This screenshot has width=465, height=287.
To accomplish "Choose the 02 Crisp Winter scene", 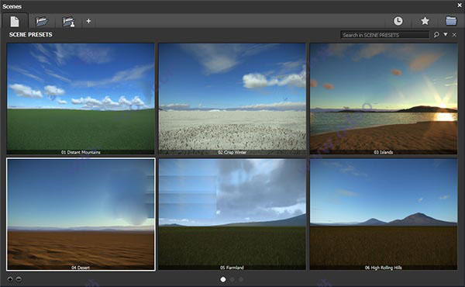I will [x=232, y=99].
